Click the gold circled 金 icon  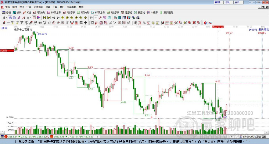coord(153,23)
